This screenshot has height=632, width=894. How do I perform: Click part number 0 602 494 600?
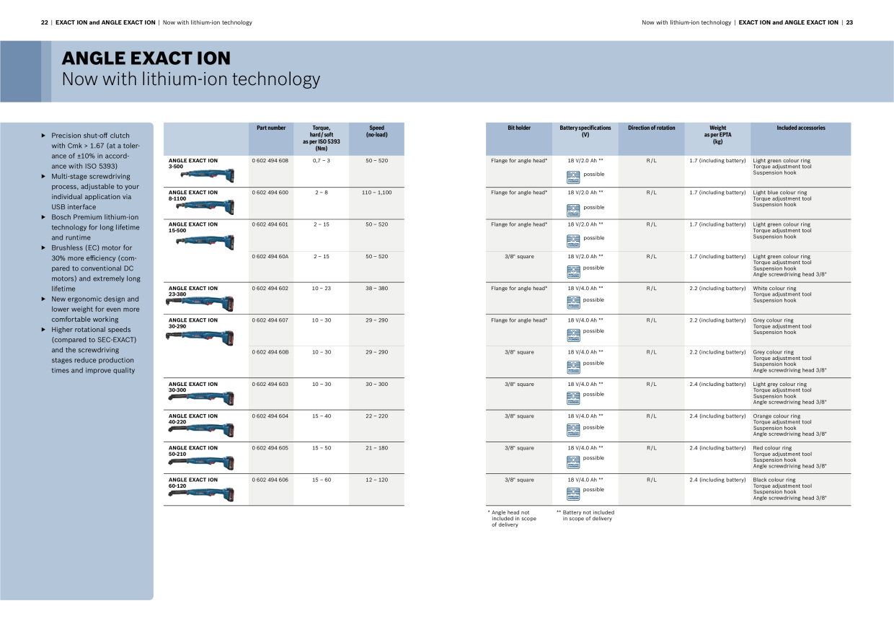(270, 193)
